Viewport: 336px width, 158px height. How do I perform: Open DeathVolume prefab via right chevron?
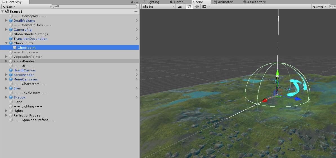point(137,21)
